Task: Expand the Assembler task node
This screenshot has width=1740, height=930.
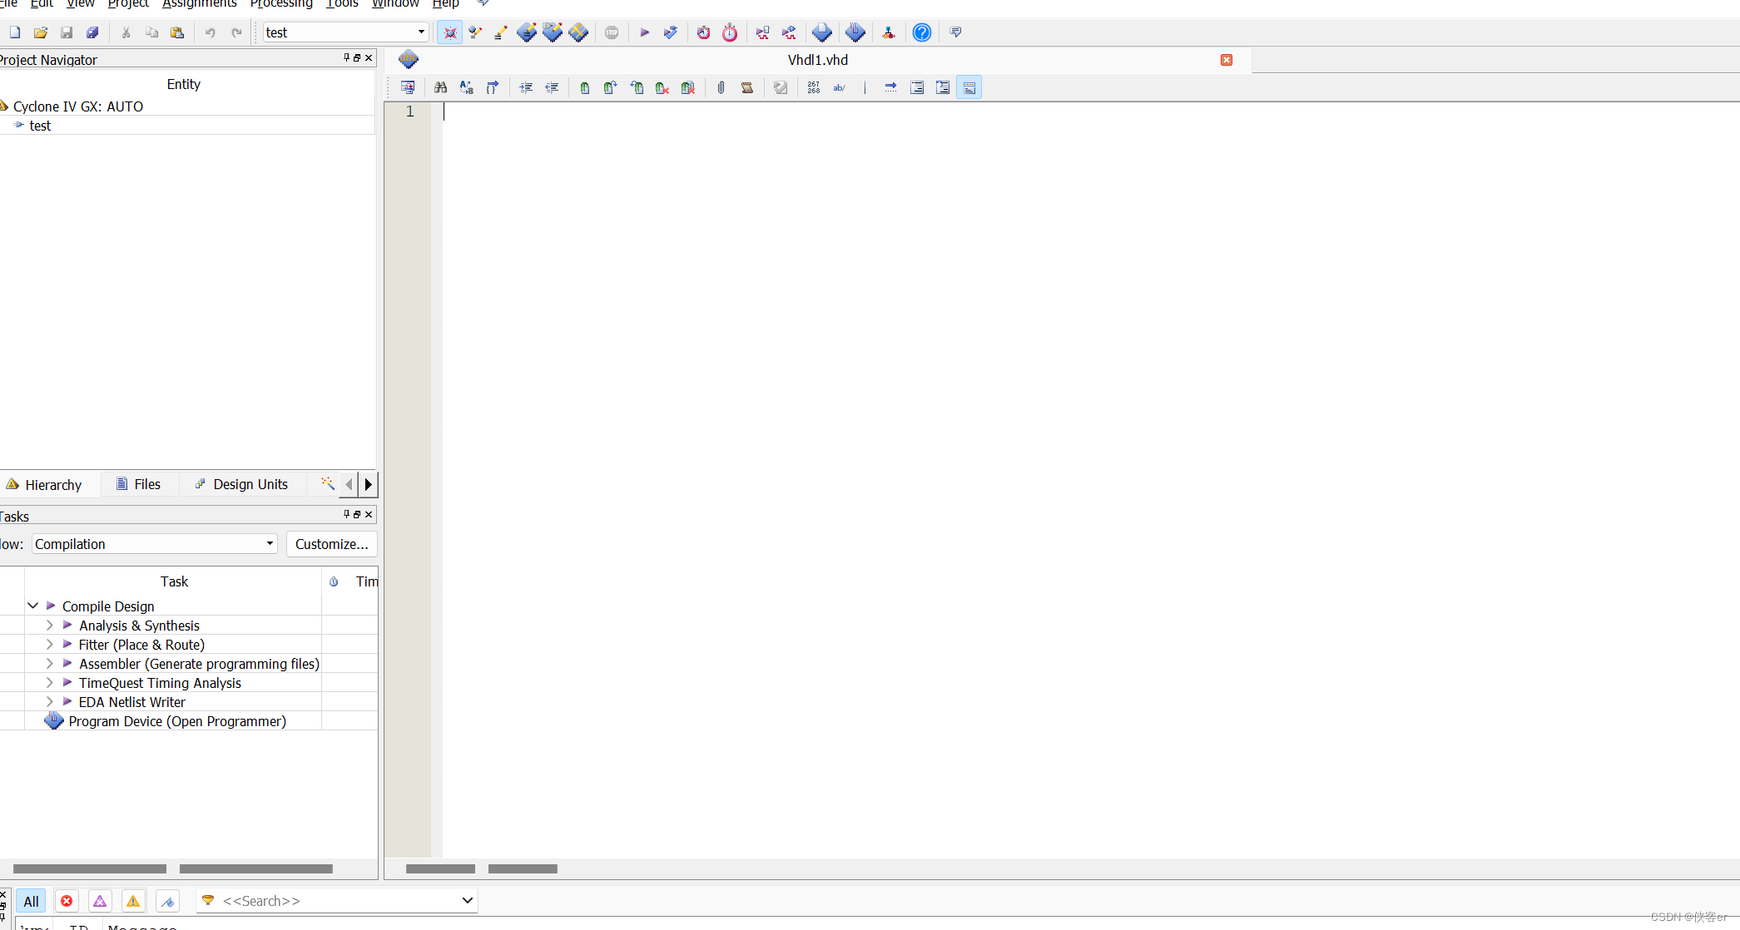Action: [x=50, y=663]
